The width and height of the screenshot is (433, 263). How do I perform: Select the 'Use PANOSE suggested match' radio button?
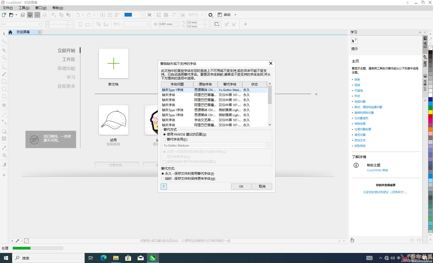165,135
